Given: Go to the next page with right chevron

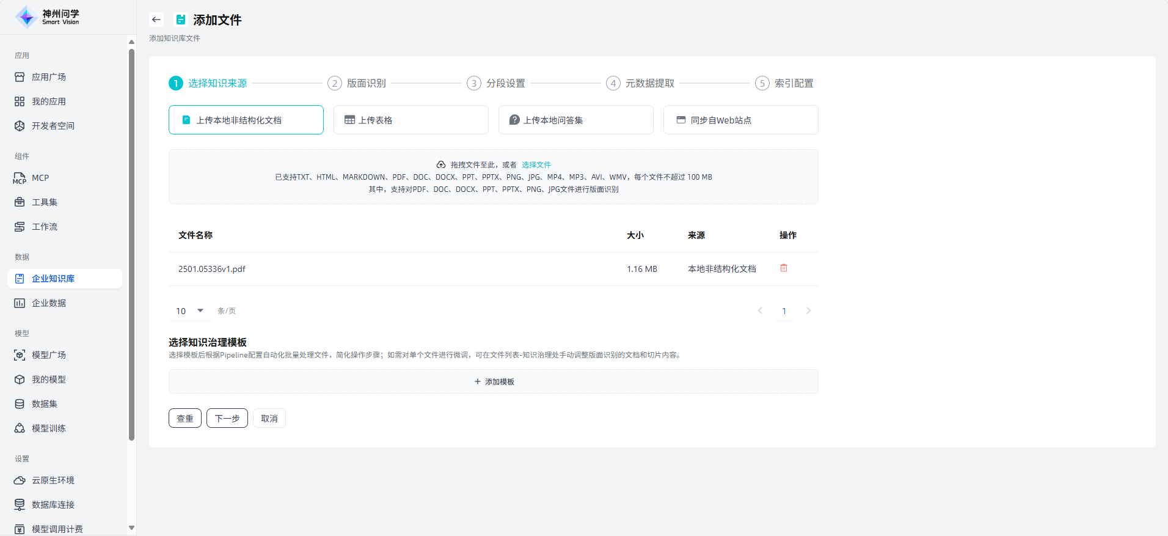Looking at the screenshot, I should (x=808, y=311).
